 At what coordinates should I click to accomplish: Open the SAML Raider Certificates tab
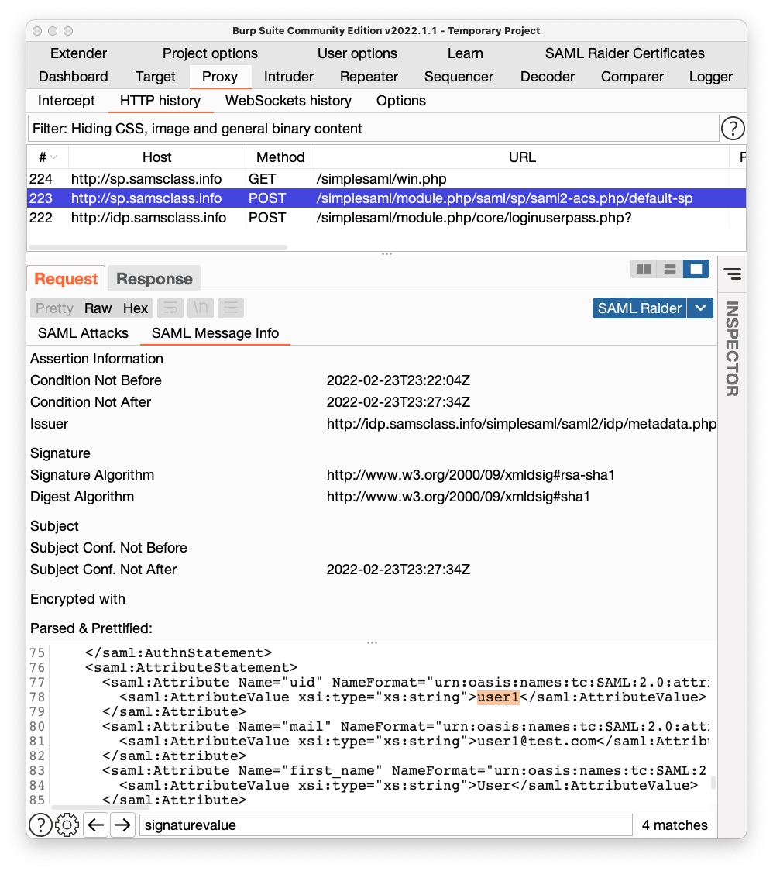(x=625, y=53)
